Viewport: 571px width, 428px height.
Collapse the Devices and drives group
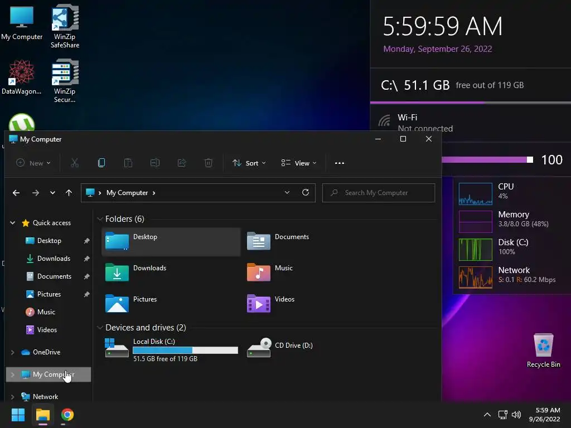coord(100,328)
